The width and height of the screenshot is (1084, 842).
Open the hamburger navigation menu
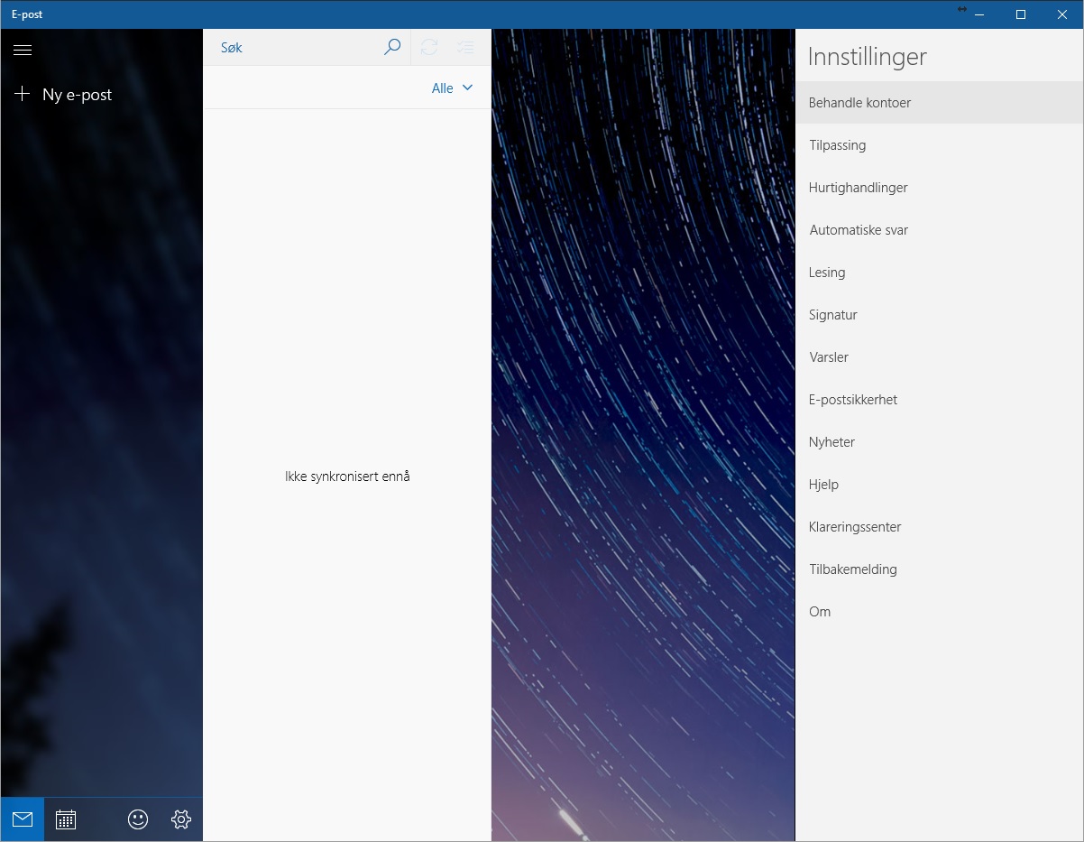tap(23, 51)
